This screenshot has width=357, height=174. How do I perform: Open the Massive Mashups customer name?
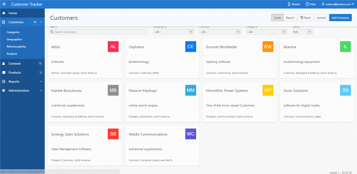tap(143, 91)
